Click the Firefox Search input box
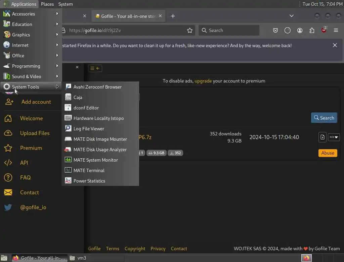The width and height of the screenshot is (344, 262). (x=229, y=30)
